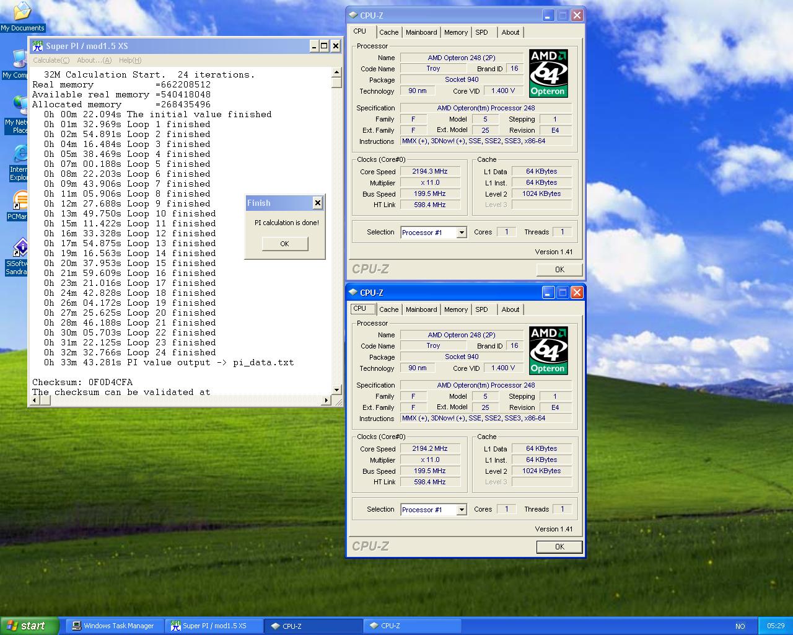793x635 pixels.
Task: Click upper CPU-Z window title icon
Action: pyautogui.click(x=353, y=16)
